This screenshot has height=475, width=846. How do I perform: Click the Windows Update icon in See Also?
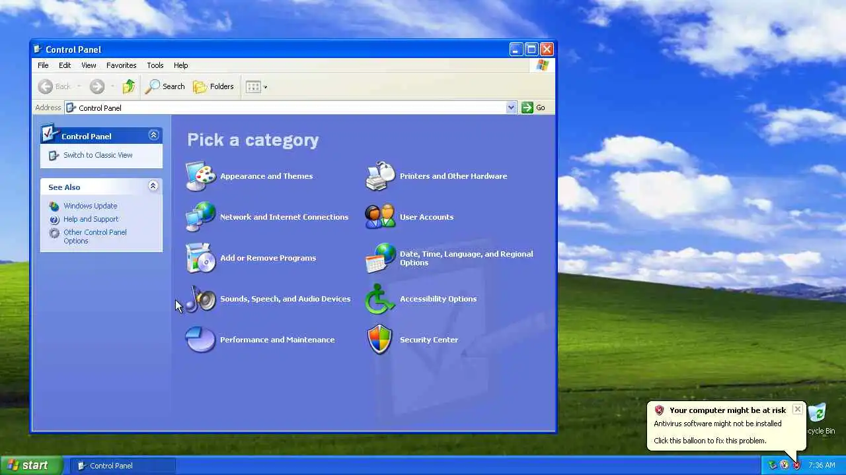(54, 206)
